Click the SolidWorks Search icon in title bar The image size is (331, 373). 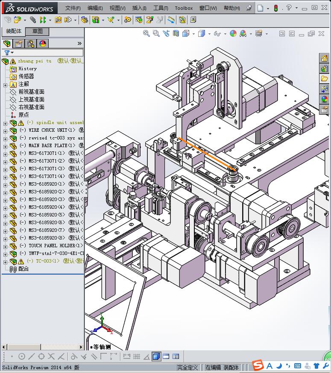(x=249, y=8)
